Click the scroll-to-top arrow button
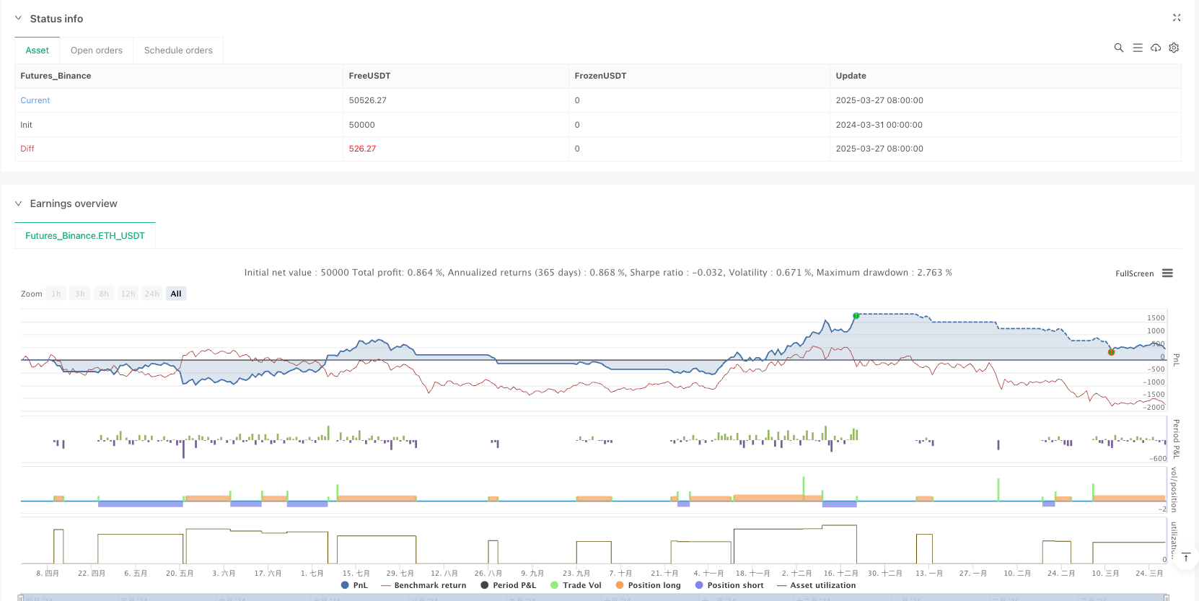 (1185, 557)
